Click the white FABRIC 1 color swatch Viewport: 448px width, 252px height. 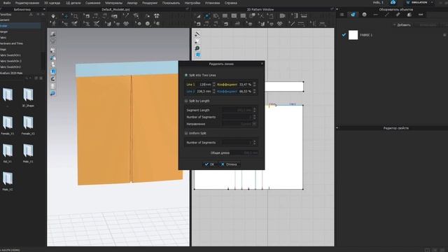coord(353,35)
